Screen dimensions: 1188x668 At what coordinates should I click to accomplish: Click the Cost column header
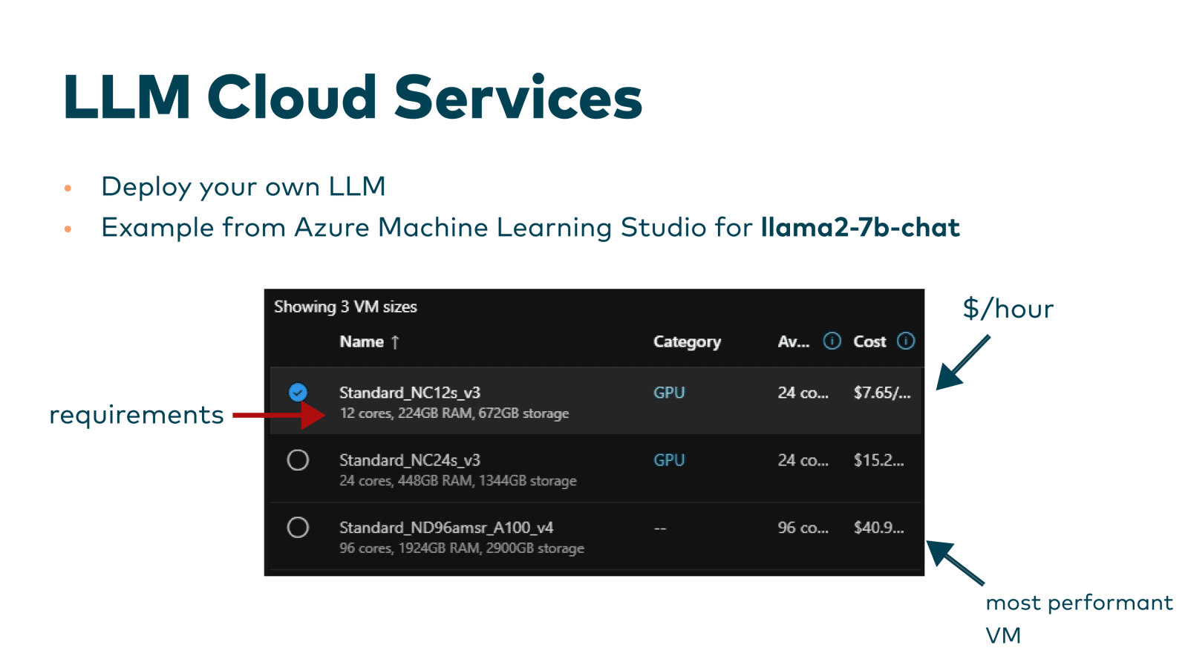coord(869,341)
